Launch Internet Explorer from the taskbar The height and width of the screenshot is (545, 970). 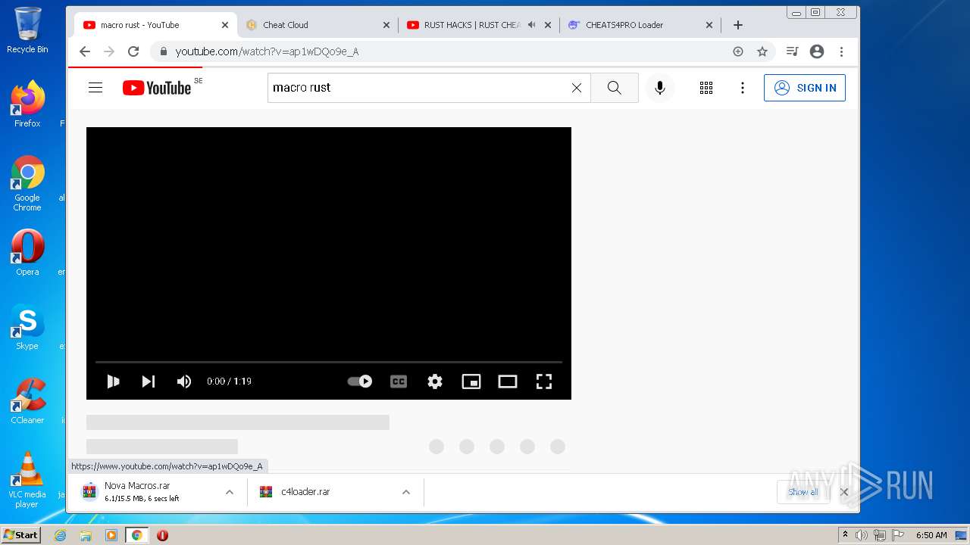coord(61,535)
